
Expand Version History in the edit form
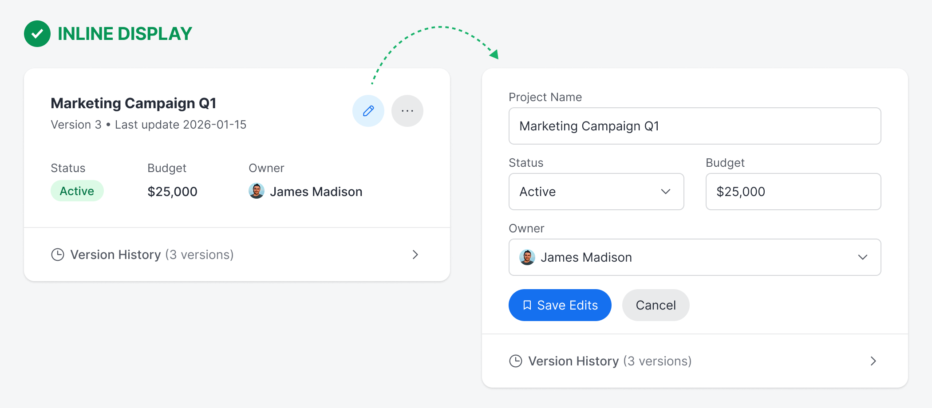click(x=873, y=361)
